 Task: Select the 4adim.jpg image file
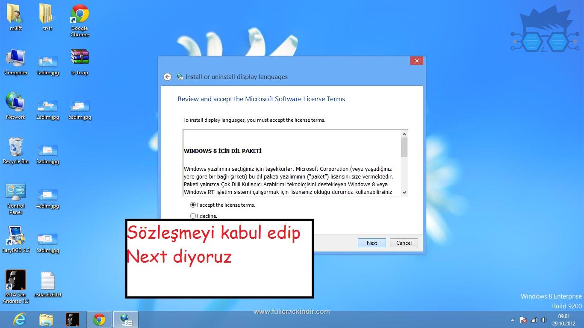(47, 199)
